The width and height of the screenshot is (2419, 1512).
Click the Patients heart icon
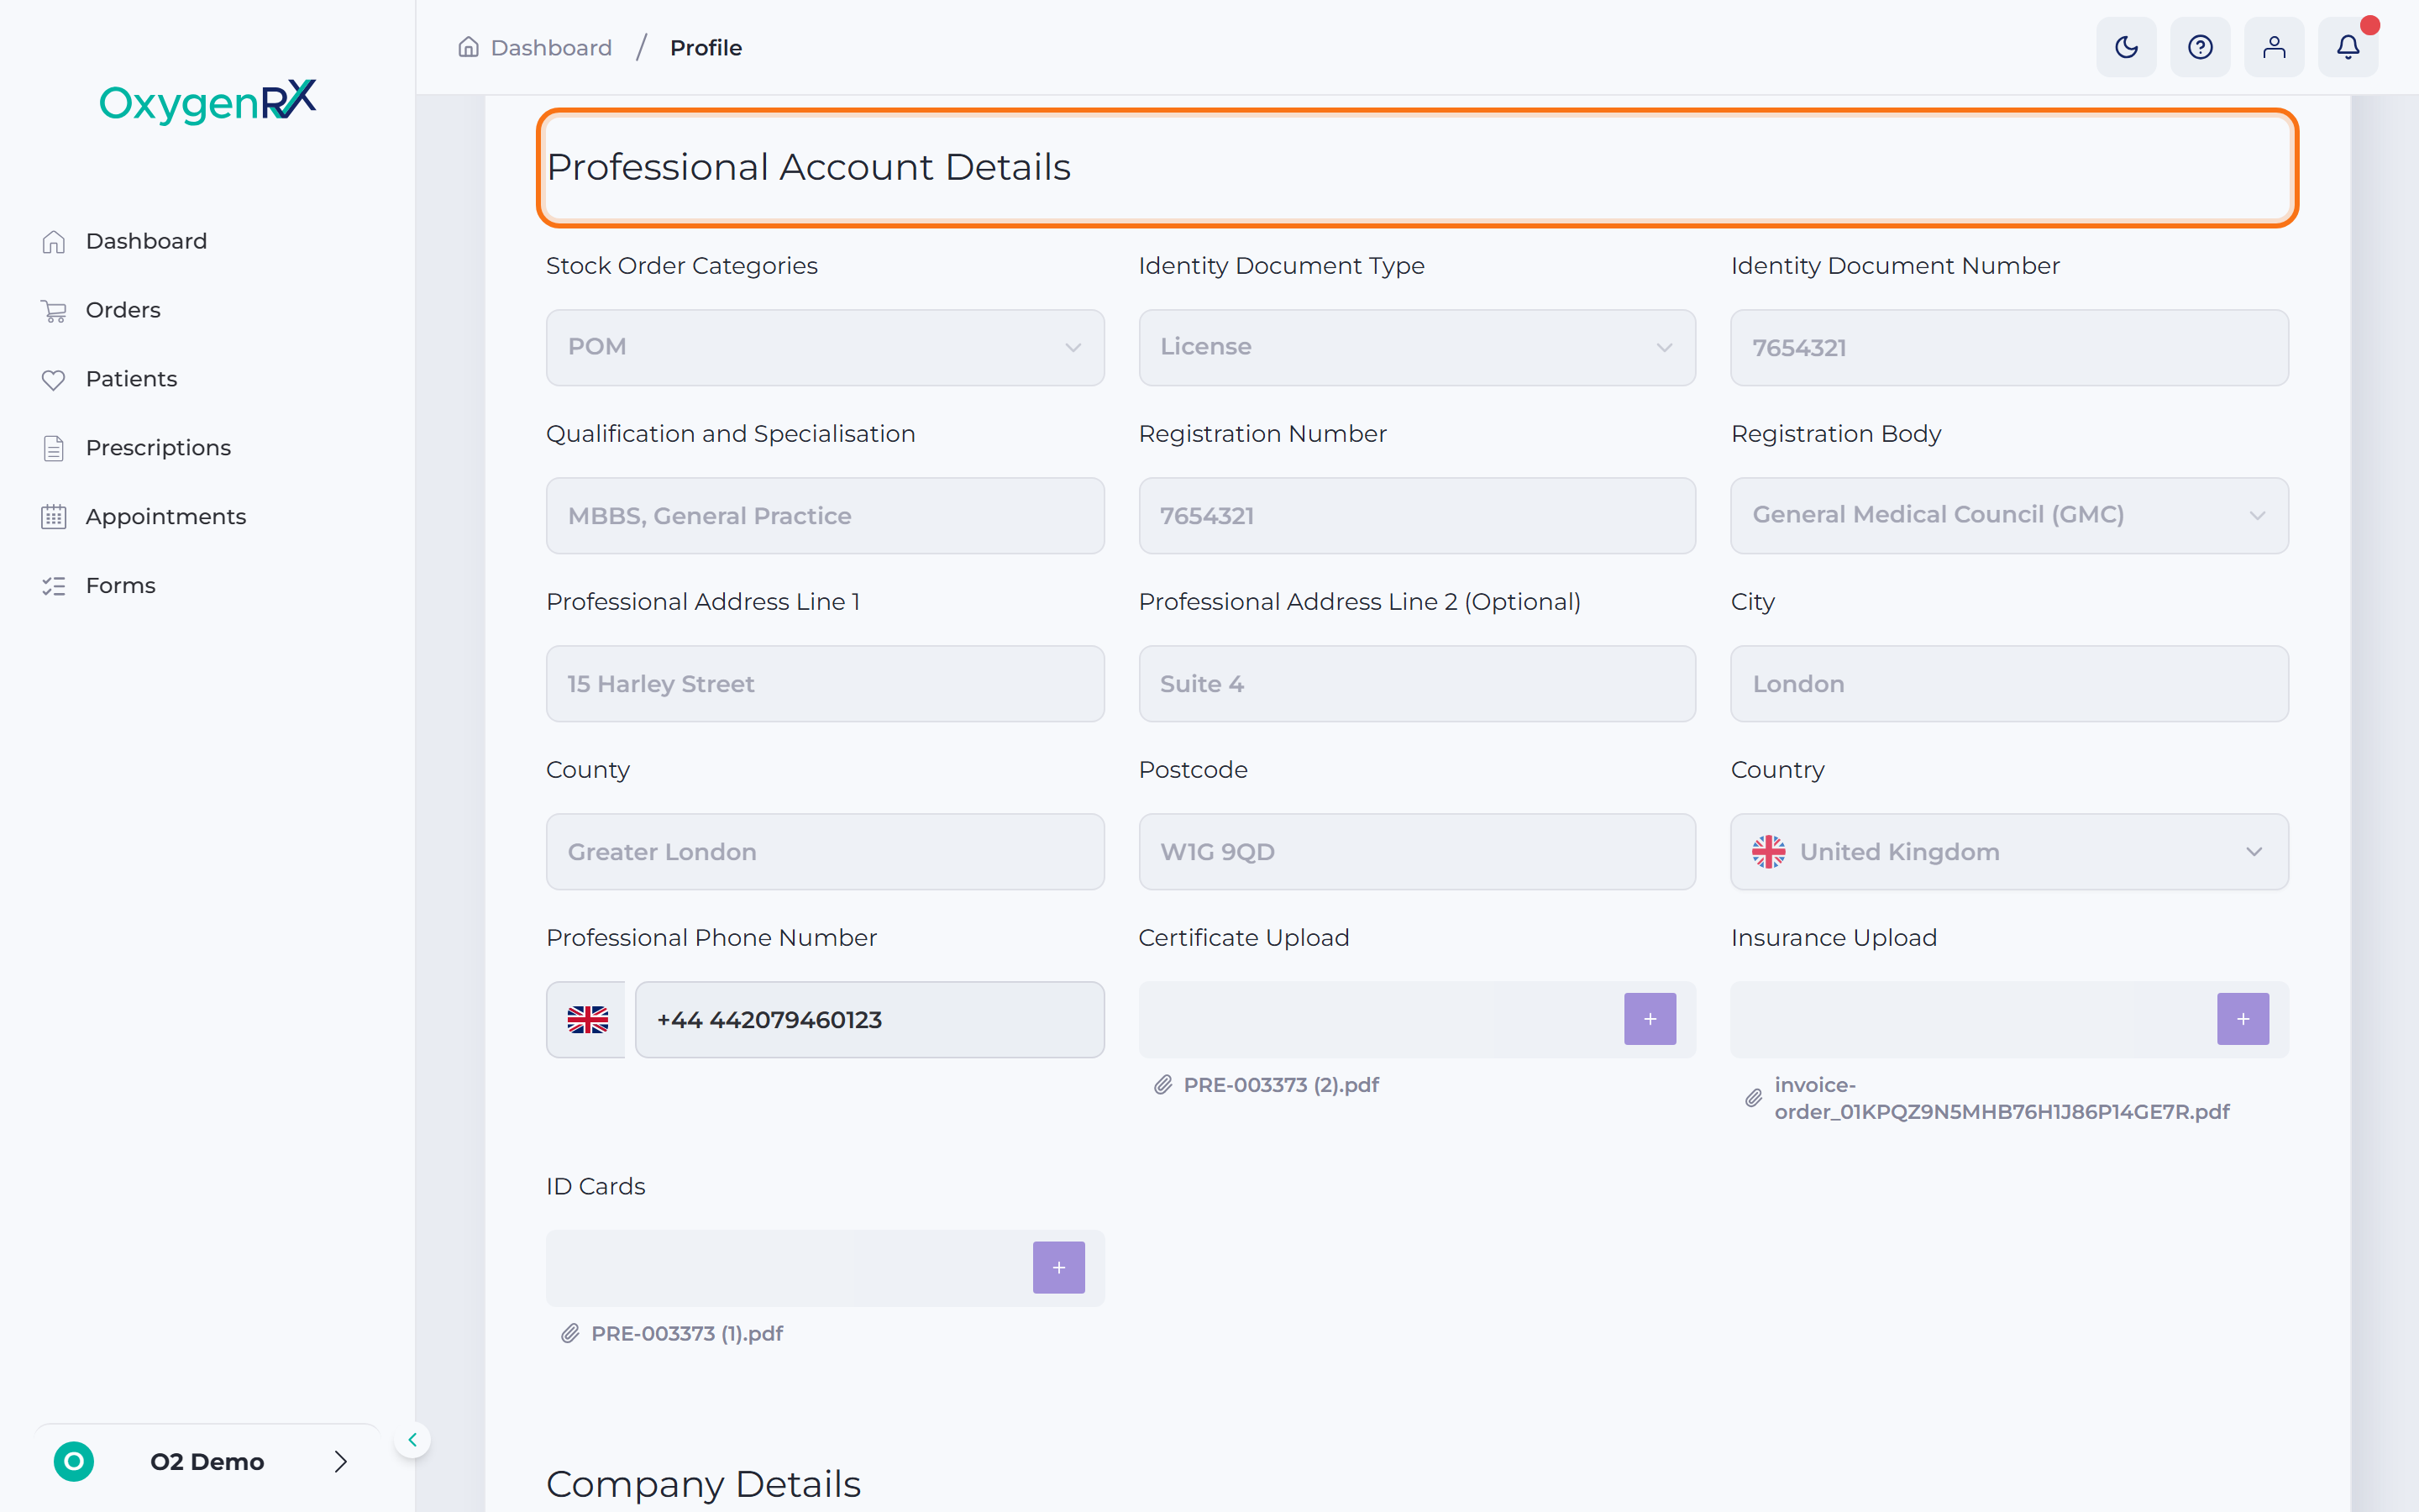pos(54,380)
